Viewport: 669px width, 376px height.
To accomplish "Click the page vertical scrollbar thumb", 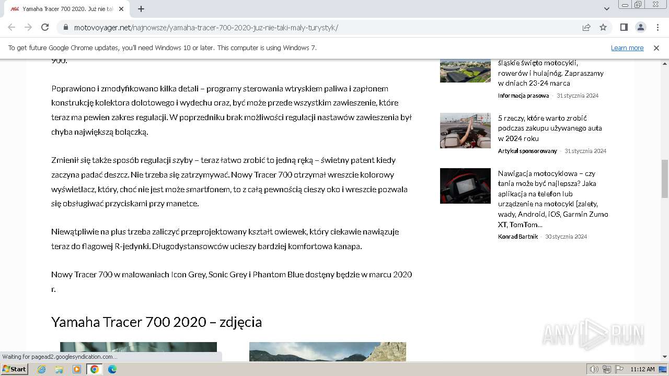I will (x=665, y=179).
